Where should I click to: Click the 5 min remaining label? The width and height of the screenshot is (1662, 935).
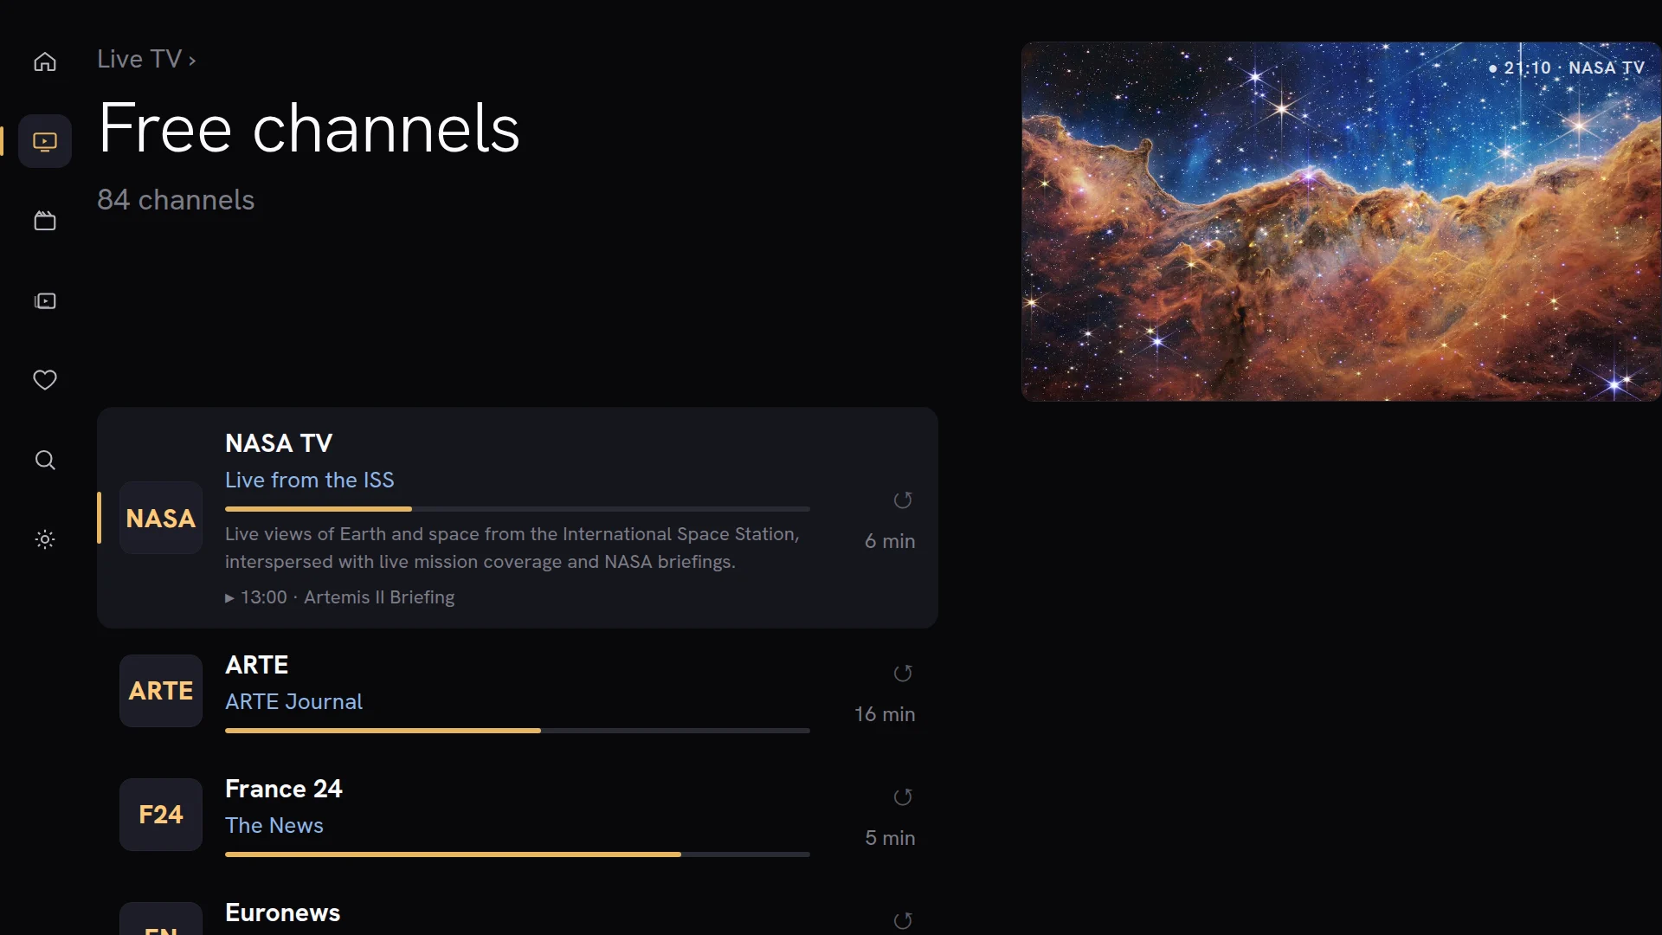point(890,838)
